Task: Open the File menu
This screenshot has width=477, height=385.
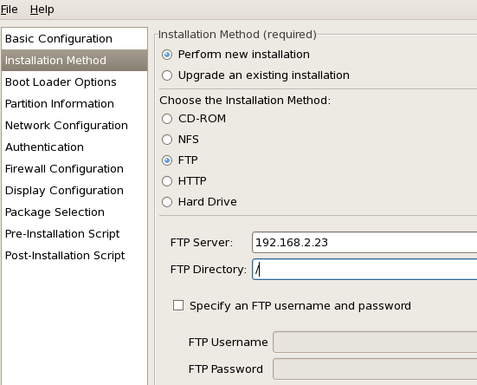Action: pos(9,10)
